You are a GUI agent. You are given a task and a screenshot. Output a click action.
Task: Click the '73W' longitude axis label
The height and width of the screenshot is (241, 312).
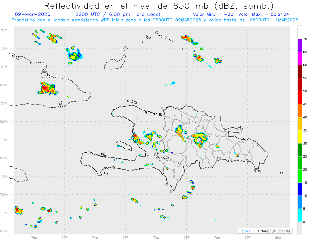click(x=126, y=237)
